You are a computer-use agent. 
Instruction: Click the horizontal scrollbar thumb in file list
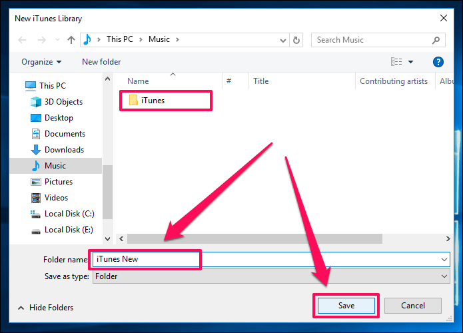254,239
